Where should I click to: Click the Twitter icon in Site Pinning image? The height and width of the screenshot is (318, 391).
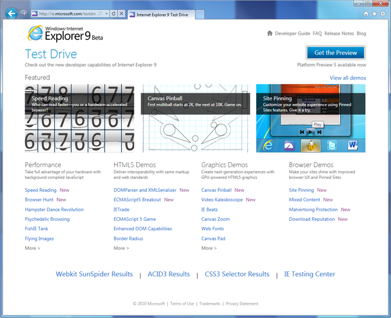click(332, 145)
